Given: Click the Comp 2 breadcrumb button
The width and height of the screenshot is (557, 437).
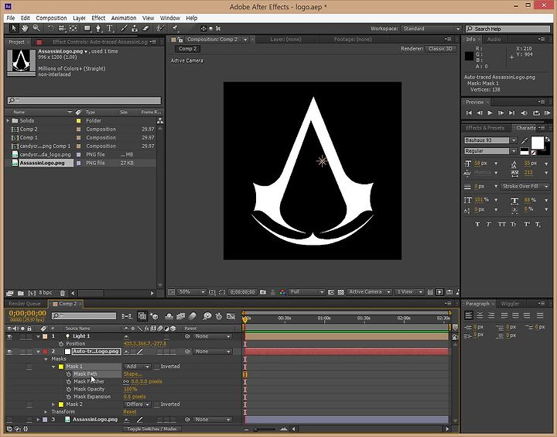Looking at the screenshot, I should 187,49.
